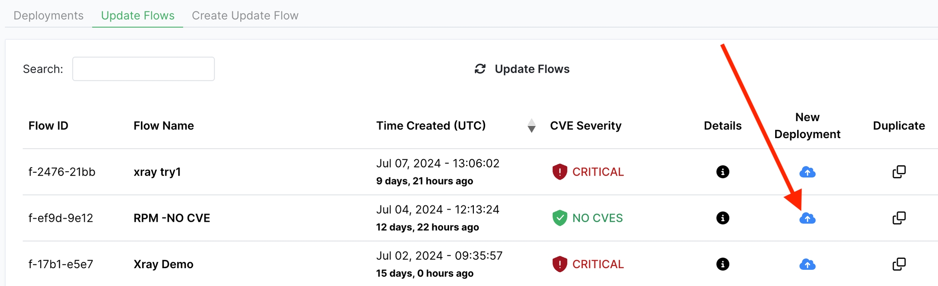Open details for RPM -NO CVE flow
Viewport: 938px width, 286px height.
[x=723, y=218]
